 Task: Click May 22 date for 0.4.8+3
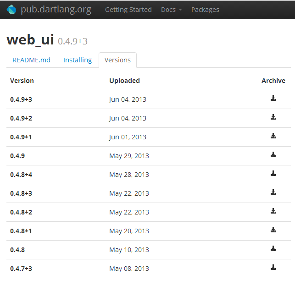tap(129, 193)
